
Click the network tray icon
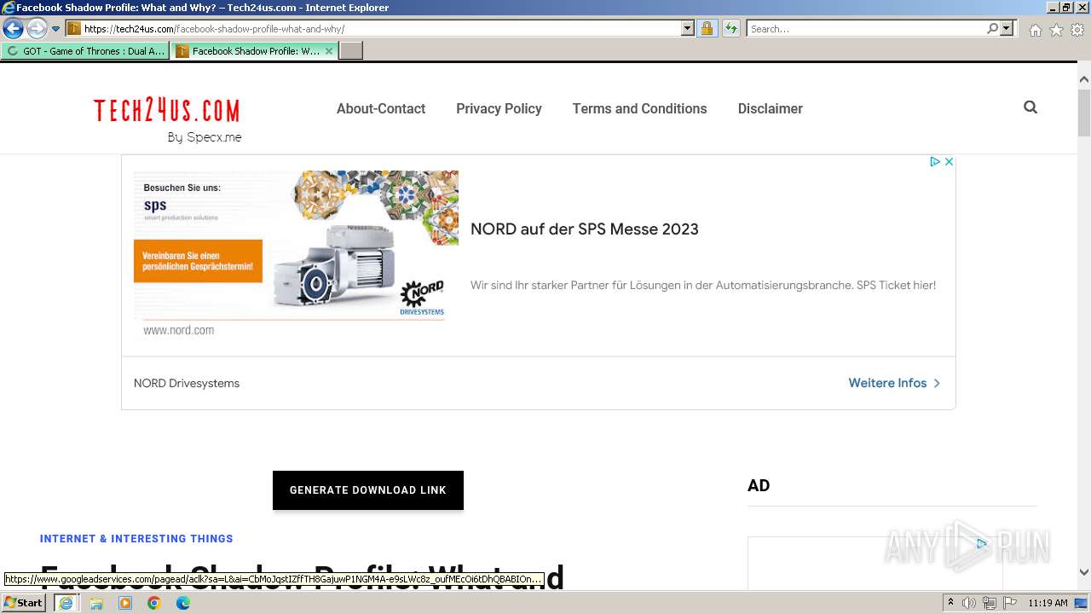(990, 603)
